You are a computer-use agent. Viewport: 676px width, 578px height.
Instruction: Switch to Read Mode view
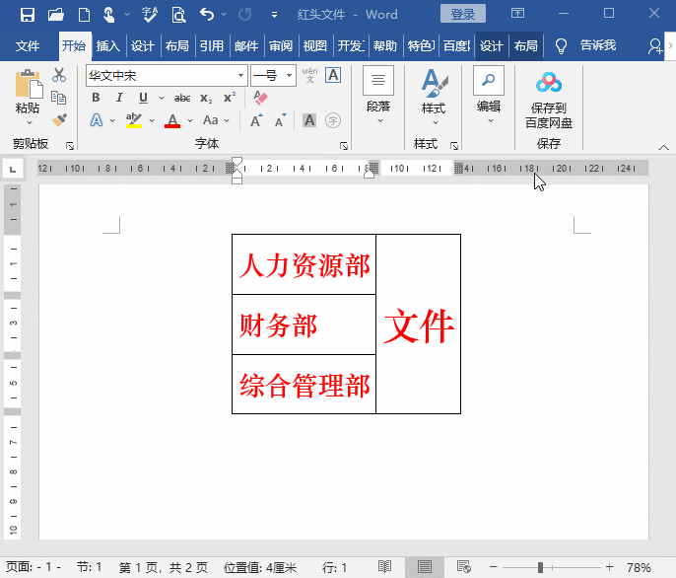384,567
